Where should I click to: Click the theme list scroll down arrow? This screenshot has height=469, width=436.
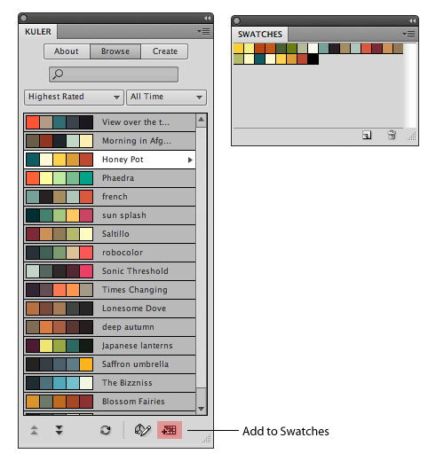click(201, 409)
